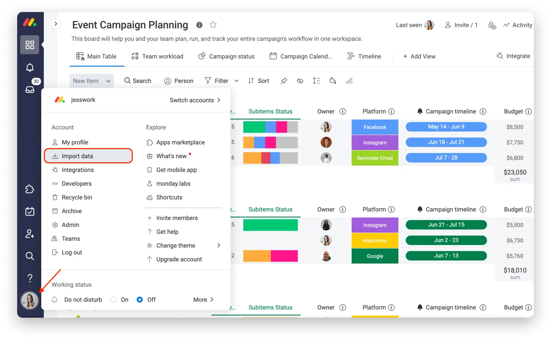The height and width of the screenshot is (340, 551).
Task: Open My Work calendar-check icon in sidebar
Action: [x=30, y=211]
